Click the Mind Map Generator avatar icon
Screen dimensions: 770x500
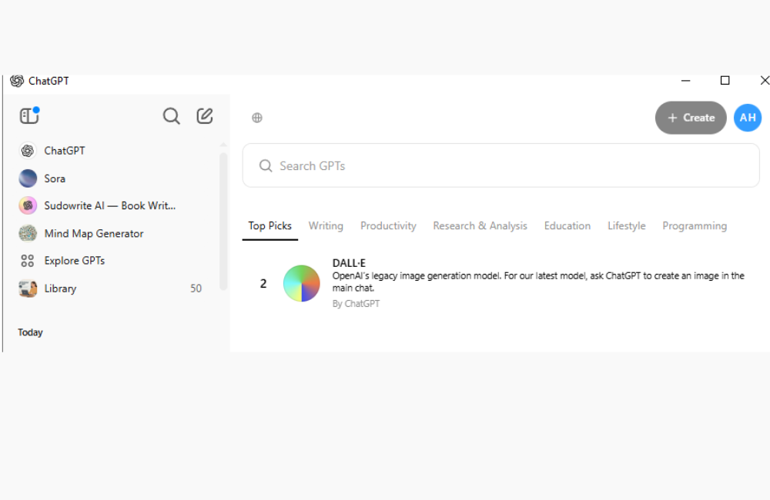[x=28, y=233]
